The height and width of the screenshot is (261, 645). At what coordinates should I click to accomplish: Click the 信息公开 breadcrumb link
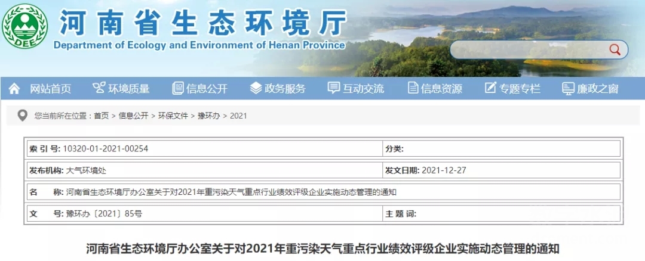[x=133, y=116]
